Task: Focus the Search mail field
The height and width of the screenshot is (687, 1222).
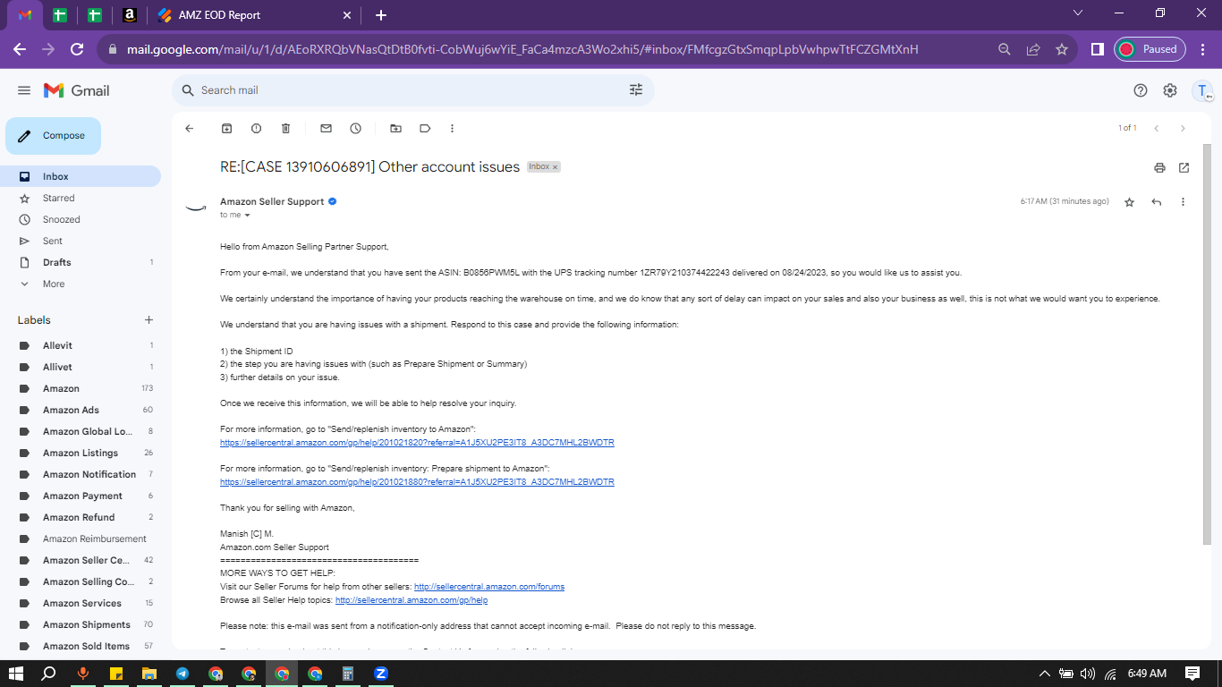Action: [412, 90]
